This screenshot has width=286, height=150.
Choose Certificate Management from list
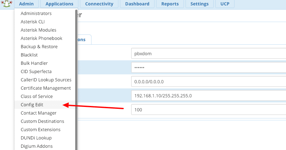tap(46, 88)
